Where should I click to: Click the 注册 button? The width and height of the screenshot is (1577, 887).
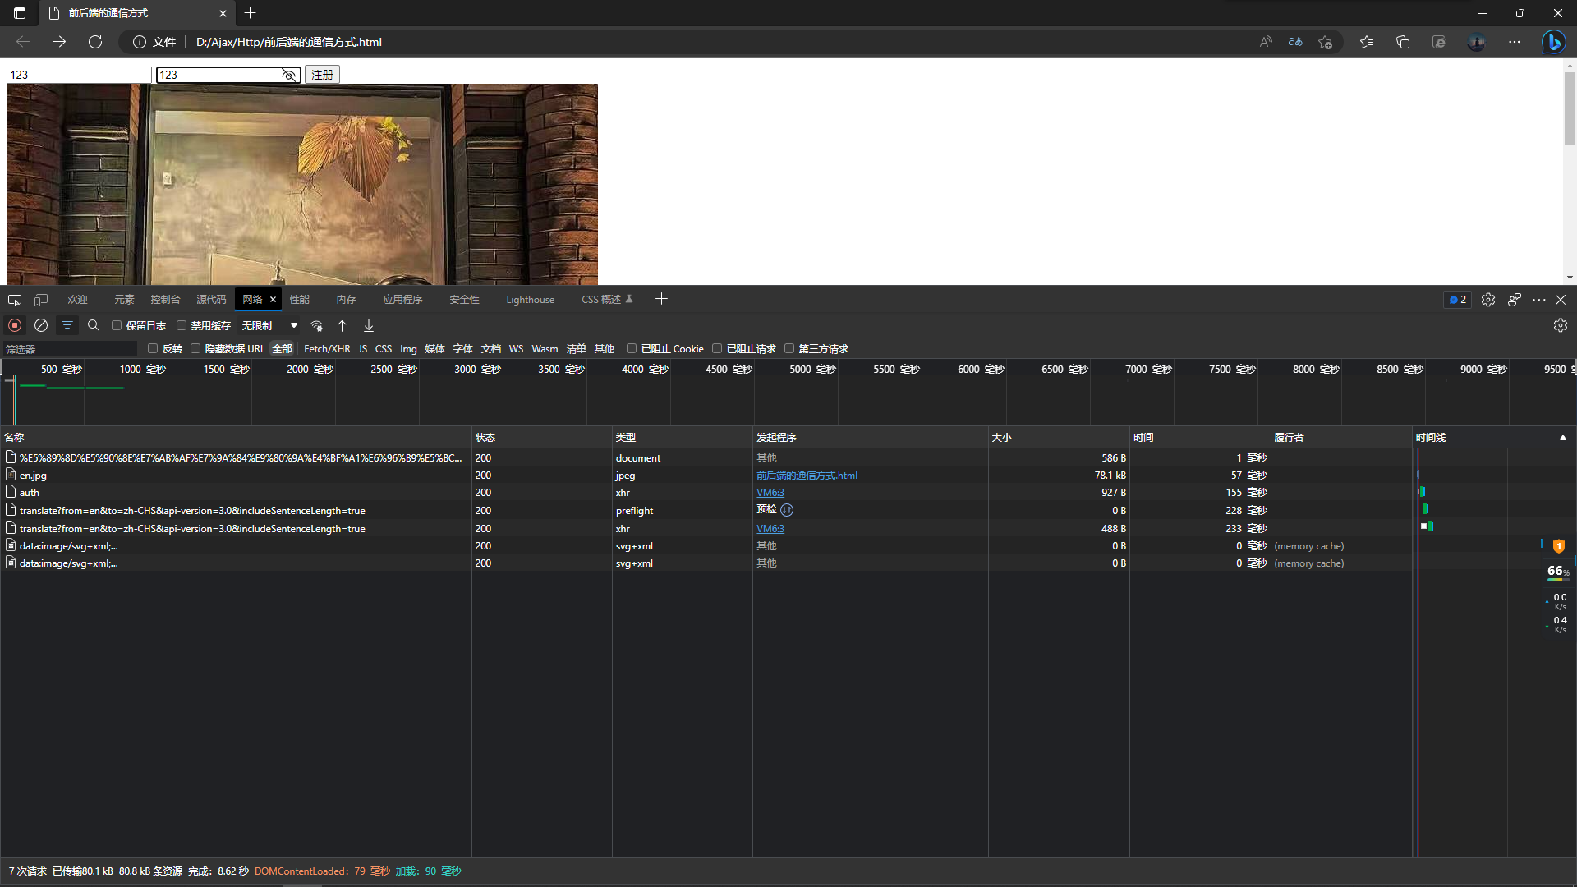322,75
